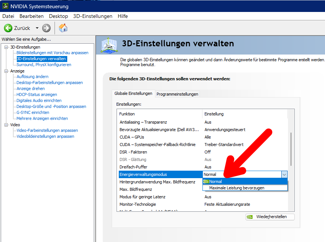Open the home page house icon
This screenshot has width=325, height=242.
pos(63,28)
